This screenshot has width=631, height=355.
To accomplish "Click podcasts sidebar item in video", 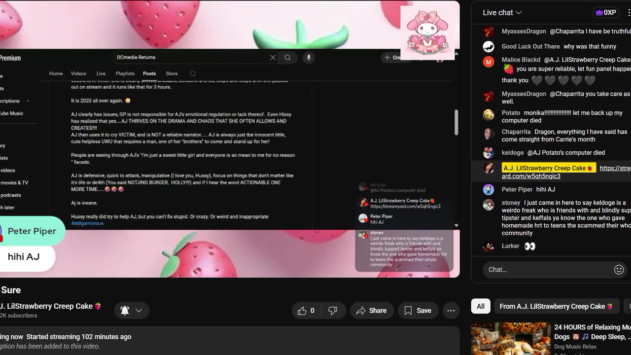I will pos(10,195).
